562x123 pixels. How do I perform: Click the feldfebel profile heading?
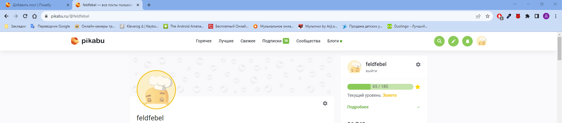tap(150, 118)
